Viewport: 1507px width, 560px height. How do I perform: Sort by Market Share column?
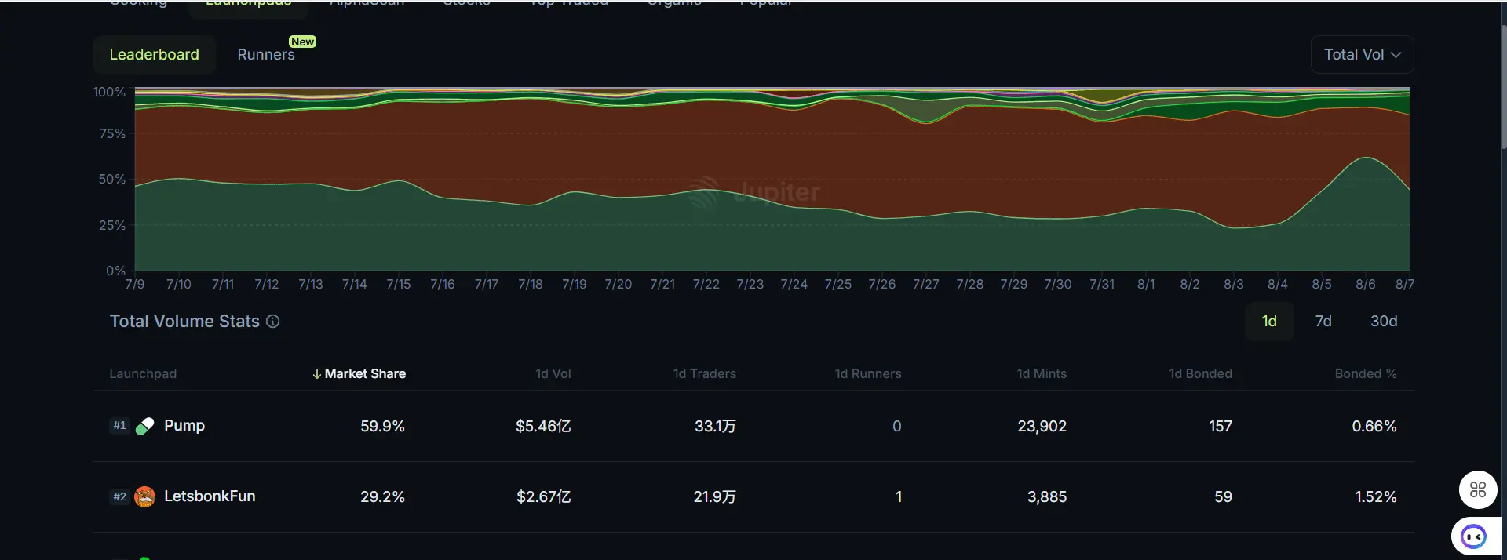click(359, 373)
